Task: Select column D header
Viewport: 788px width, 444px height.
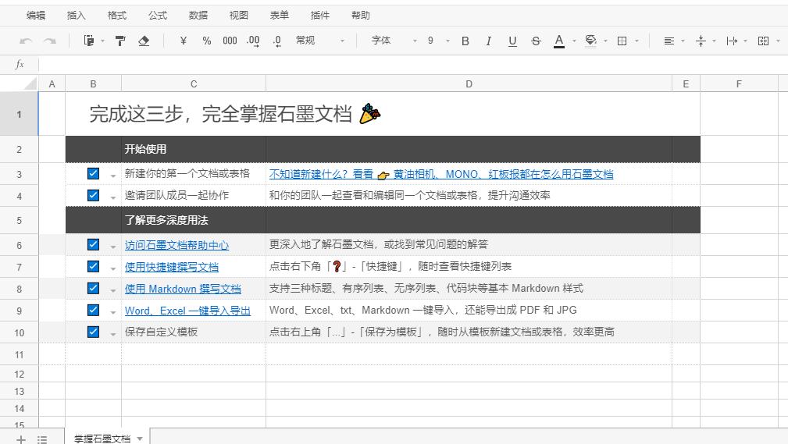Action: pyautogui.click(x=469, y=83)
